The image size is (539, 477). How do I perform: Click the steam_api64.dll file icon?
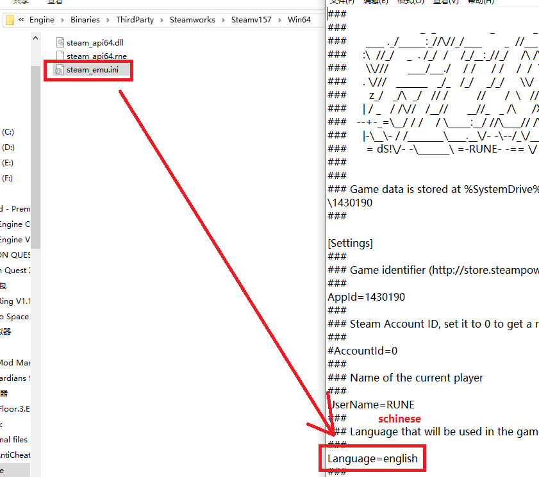click(x=60, y=42)
